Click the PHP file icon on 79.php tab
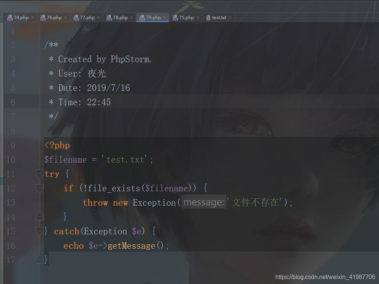The image size is (379, 284). coord(142,18)
